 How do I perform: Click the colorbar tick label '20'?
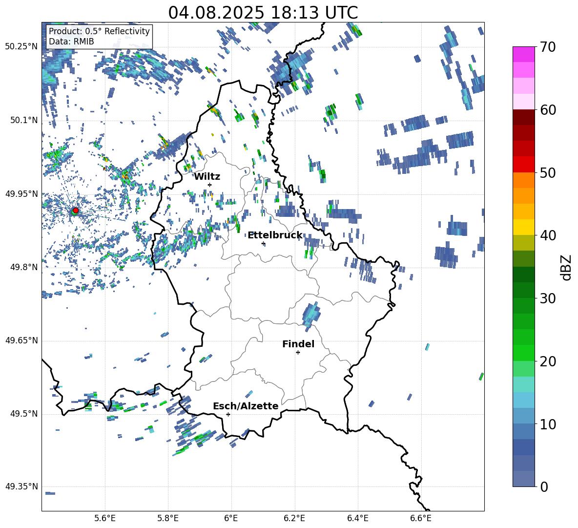point(548,361)
